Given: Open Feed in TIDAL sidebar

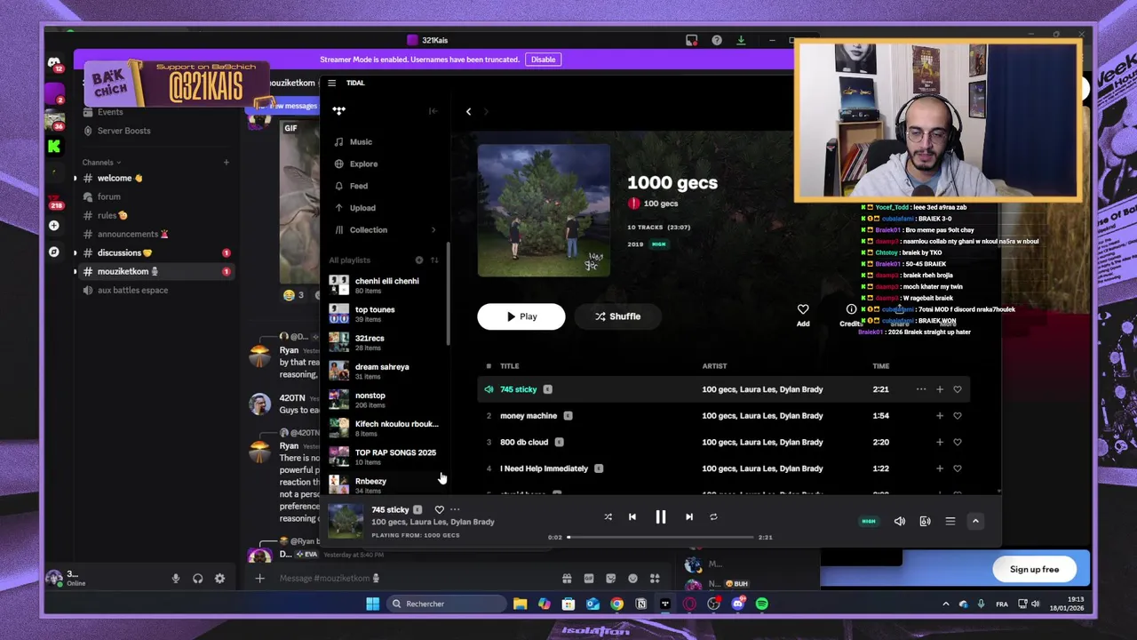Looking at the screenshot, I should coord(359,186).
